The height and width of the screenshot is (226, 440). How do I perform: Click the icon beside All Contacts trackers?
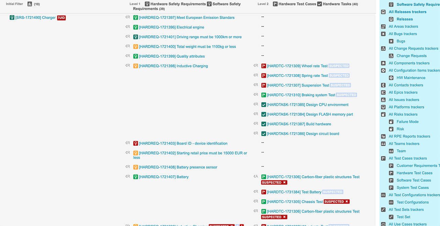[x=383, y=85]
